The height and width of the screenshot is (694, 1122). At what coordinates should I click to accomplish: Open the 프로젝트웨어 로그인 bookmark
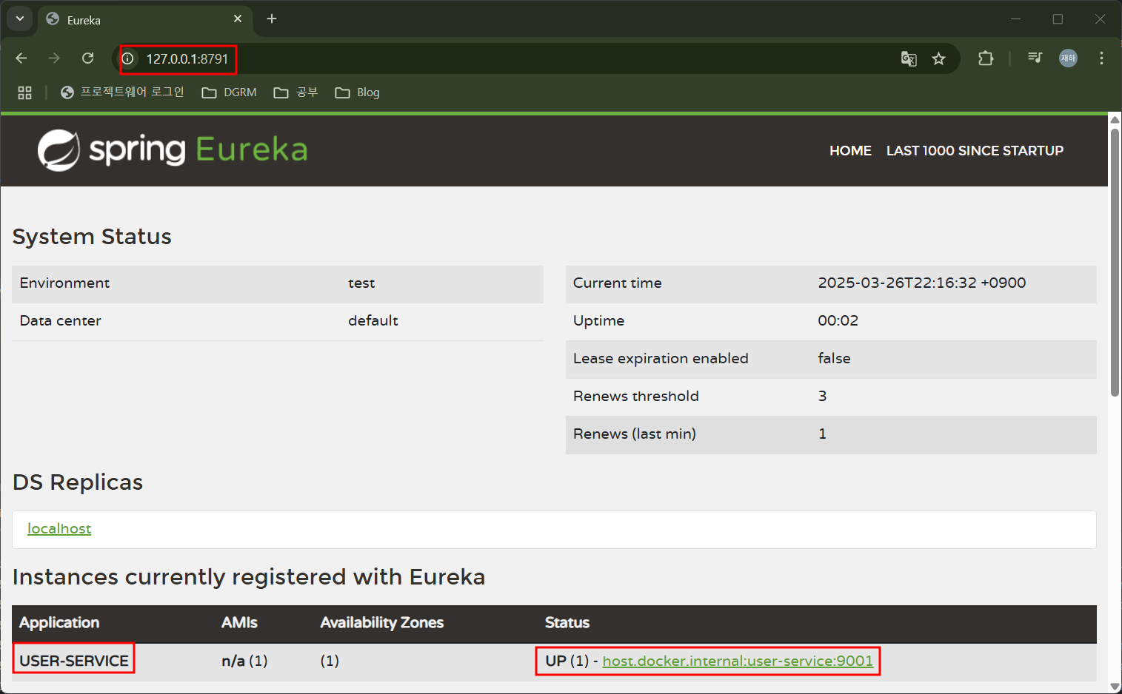[122, 92]
